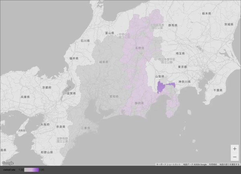Click the 富山県 label on the map

(110, 33)
